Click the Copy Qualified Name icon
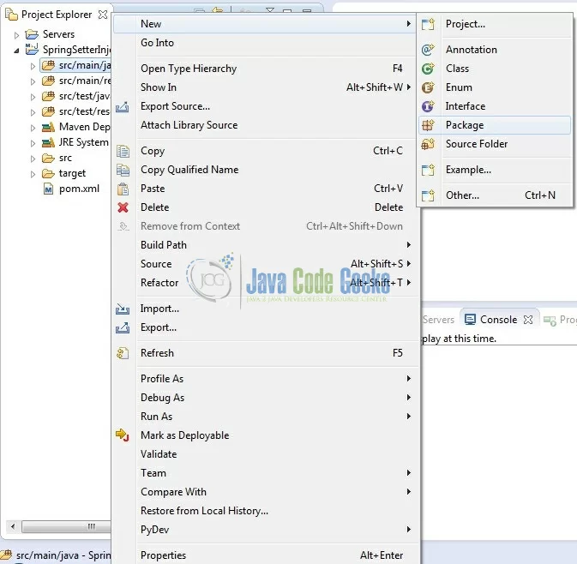 123,170
